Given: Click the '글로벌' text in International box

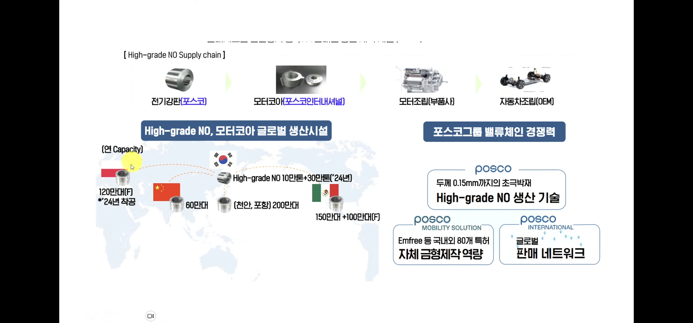Looking at the screenshot, I should pyautogui.click(x=527, y=241).
